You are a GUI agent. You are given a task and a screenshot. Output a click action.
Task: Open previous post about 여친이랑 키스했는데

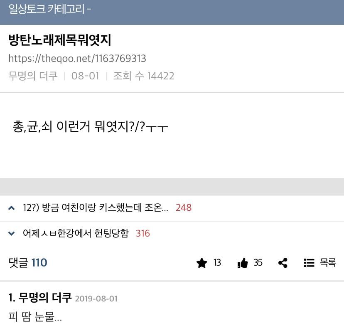96,207
